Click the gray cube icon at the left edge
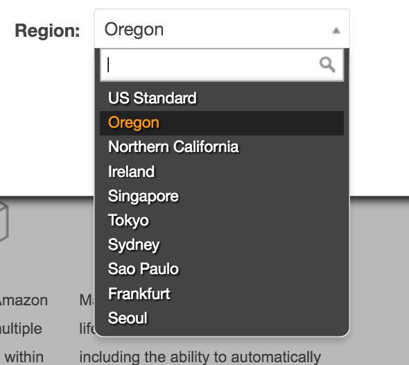Viewport: 409px width, 365px height. [x=3, y=221]
